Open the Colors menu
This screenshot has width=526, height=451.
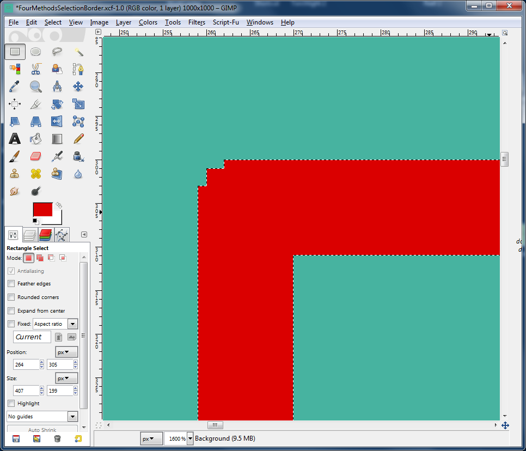[148, 22]
